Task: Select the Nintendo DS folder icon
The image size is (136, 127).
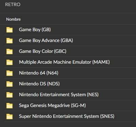Action: [x=9, y=84]
